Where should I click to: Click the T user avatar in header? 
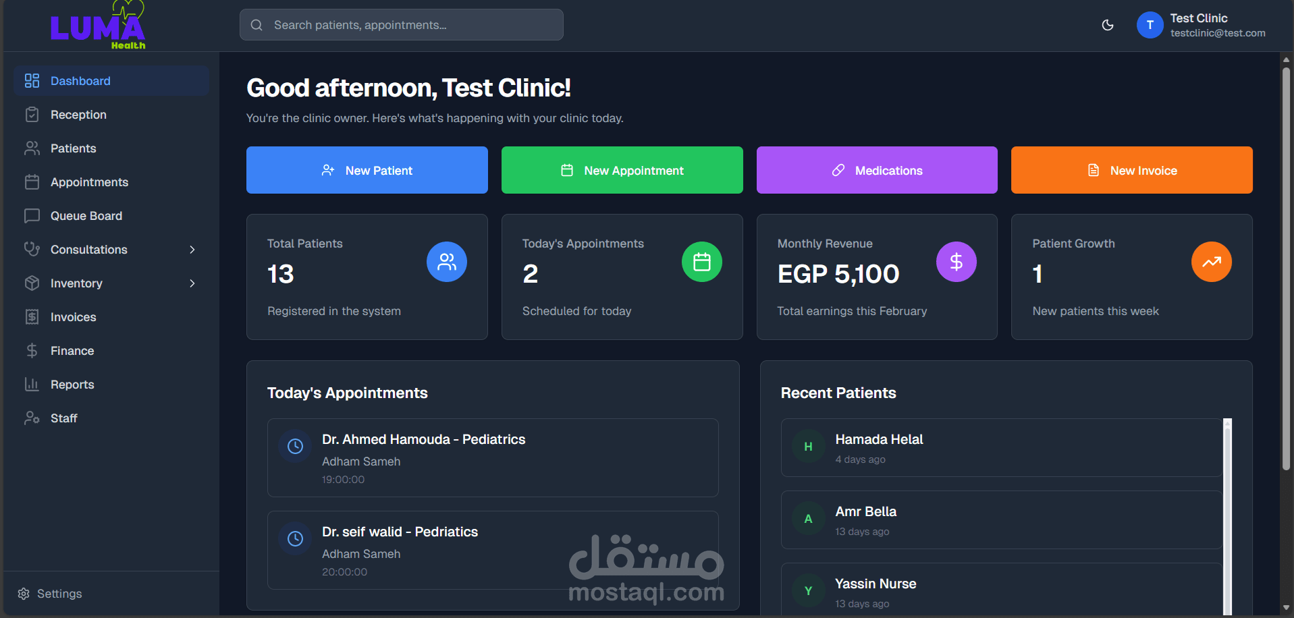1150,25
